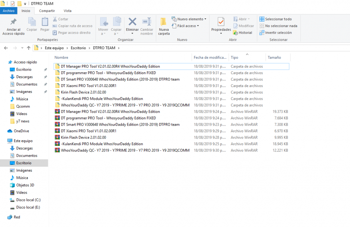Select the Kirin Flash Device folder name
This screenshot has width=350, height=227.
83,92
